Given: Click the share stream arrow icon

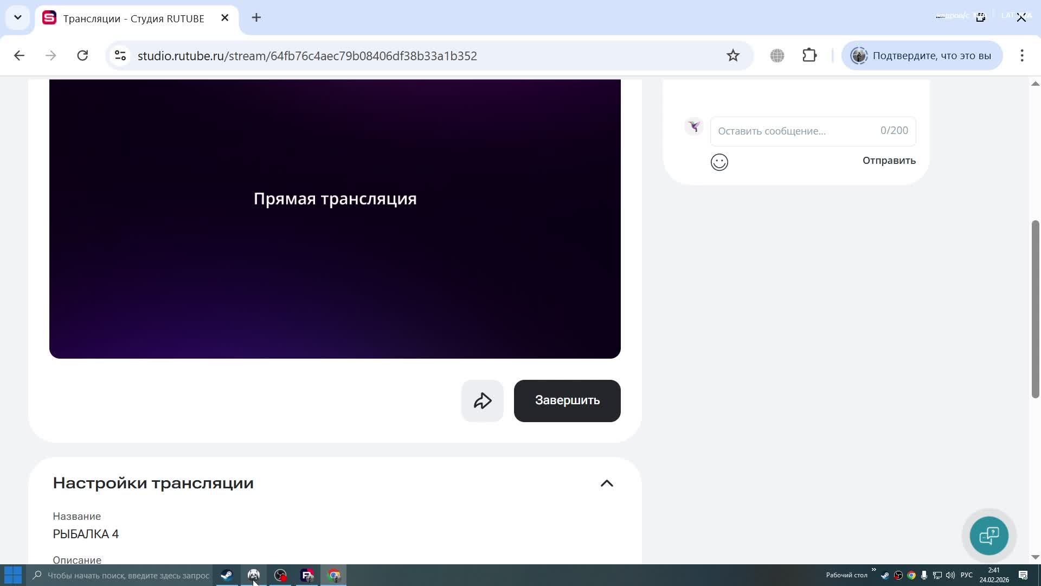Looking at the screenshot, I should pyautogui.click(x=481, y=400).
